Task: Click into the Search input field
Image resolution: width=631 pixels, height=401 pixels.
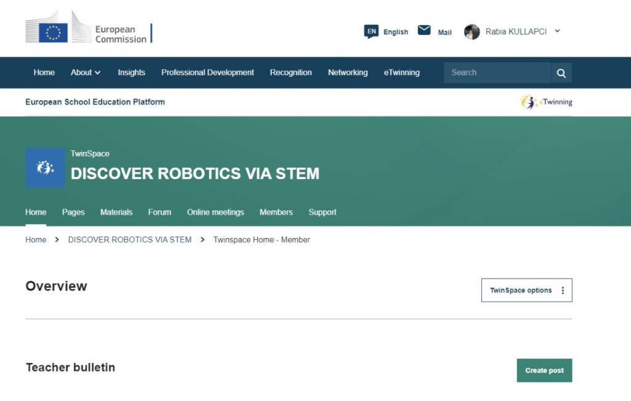Action: pyautogui.click(x=497, y=73)
